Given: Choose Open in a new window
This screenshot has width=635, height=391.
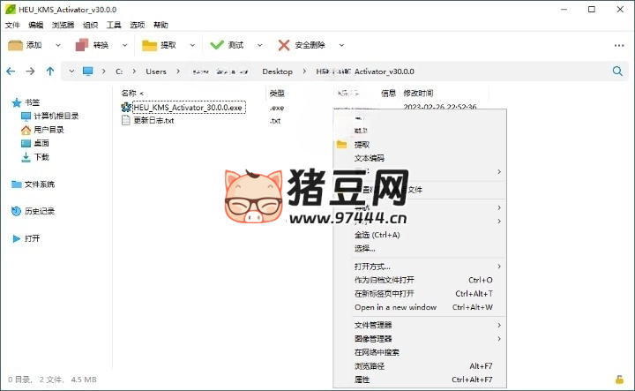Looking at the screenshot, I should [396, 307].
